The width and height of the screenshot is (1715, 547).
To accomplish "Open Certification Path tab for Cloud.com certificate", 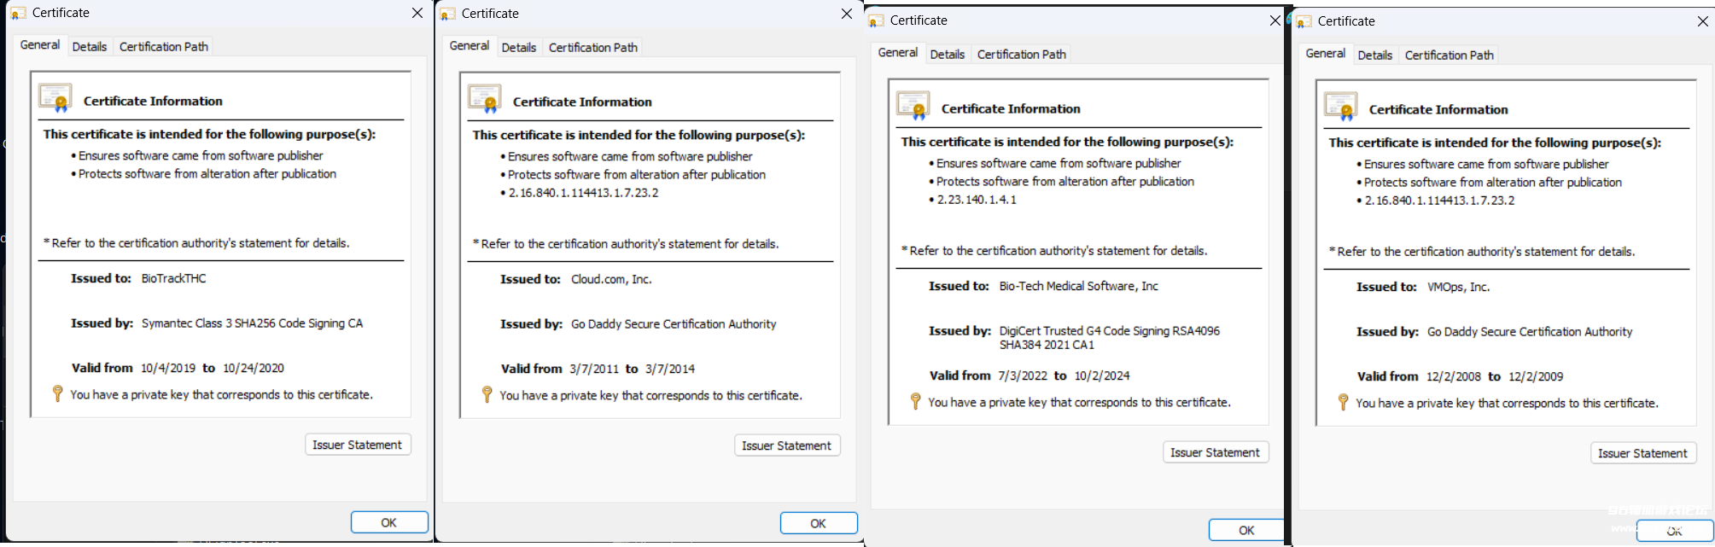I will 592,48.
